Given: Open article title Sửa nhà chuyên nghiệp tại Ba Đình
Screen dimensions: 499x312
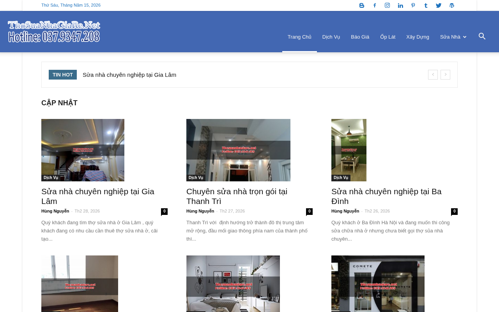Looking at the screenshot, I should pyautogui.click(x=386, y=196).
